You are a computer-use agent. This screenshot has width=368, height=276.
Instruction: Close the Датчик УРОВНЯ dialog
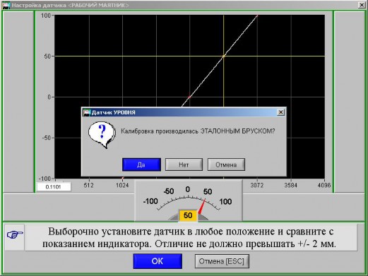pyautogui.click(x=280, y=112)
